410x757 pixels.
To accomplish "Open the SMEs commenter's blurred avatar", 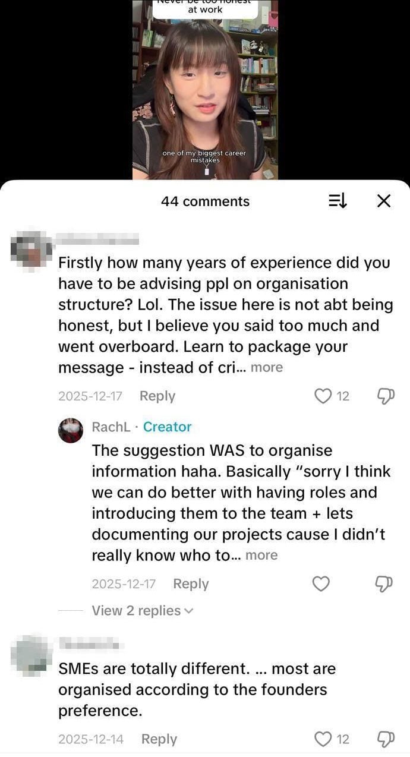I will pos(31,656).
